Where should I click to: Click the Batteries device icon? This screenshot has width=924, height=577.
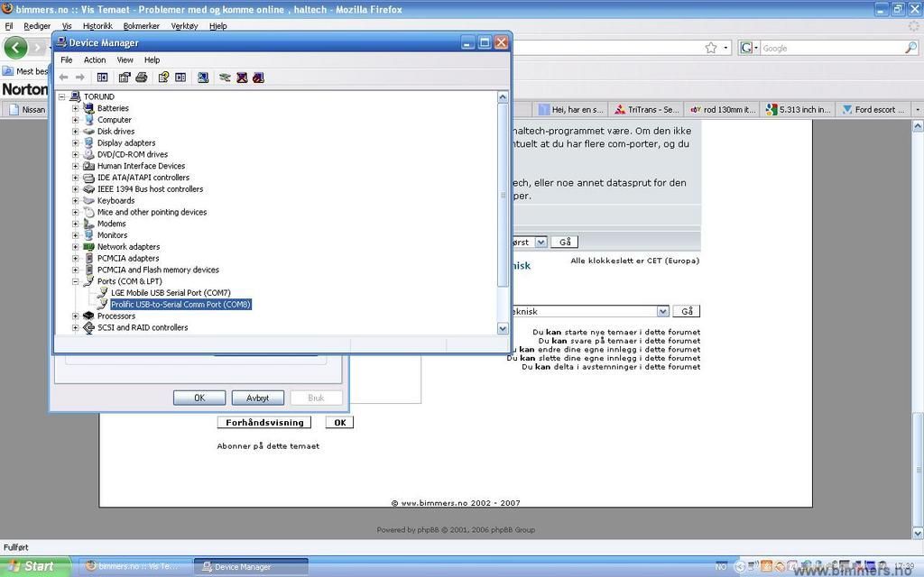pos(88,108)
